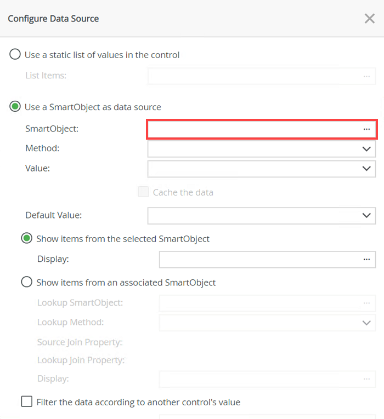This screenshot has height=419, width=384.
Task: Click the SmartObject ellipsis browse icon
Action: pyautogui.click(x=366, y=129)
